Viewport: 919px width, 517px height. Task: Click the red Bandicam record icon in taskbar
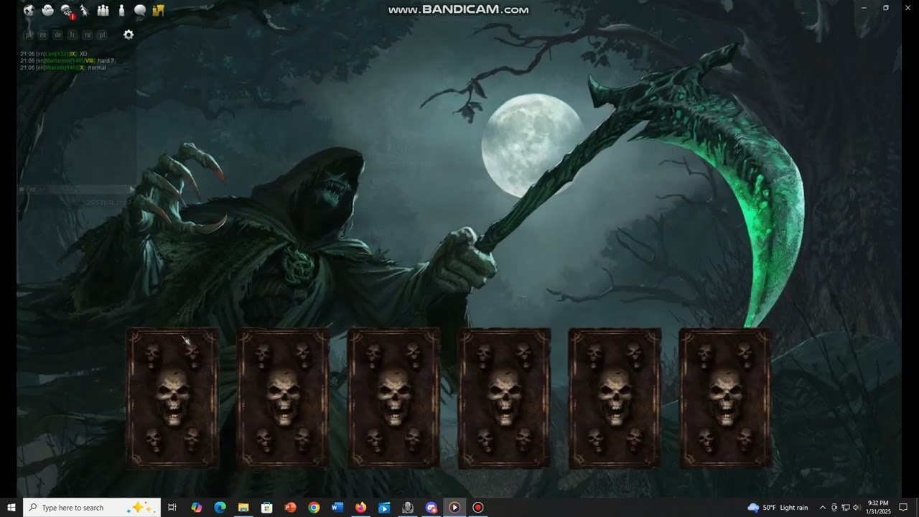478,508
